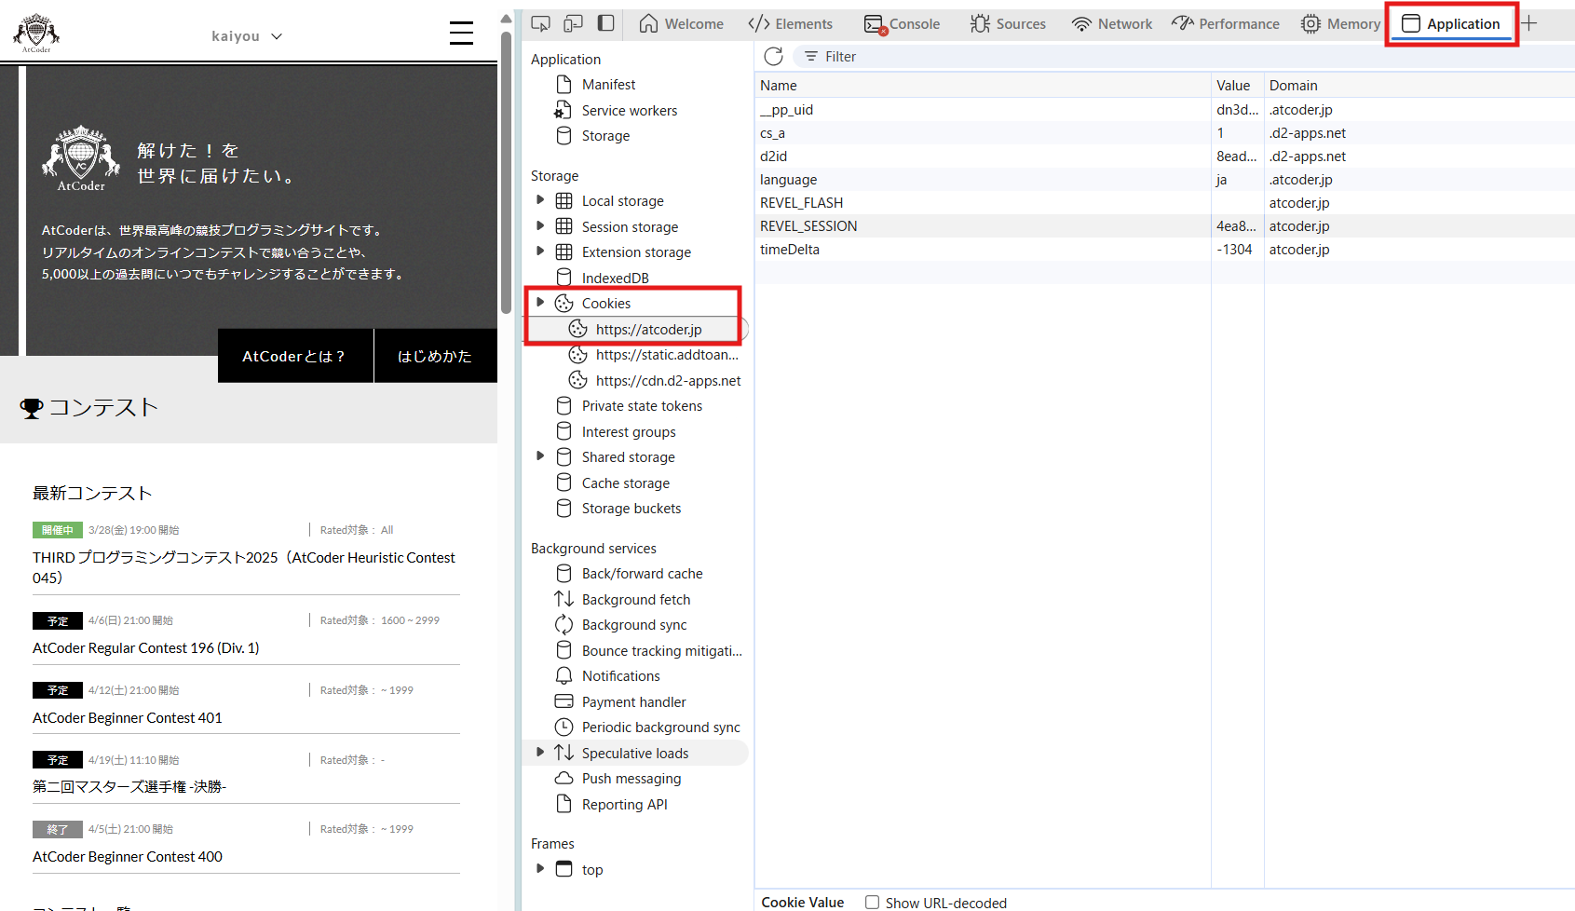Click the page vertical scrollbar thumb
This screenshot has height=911, width=1575.
tap(506, 158)
